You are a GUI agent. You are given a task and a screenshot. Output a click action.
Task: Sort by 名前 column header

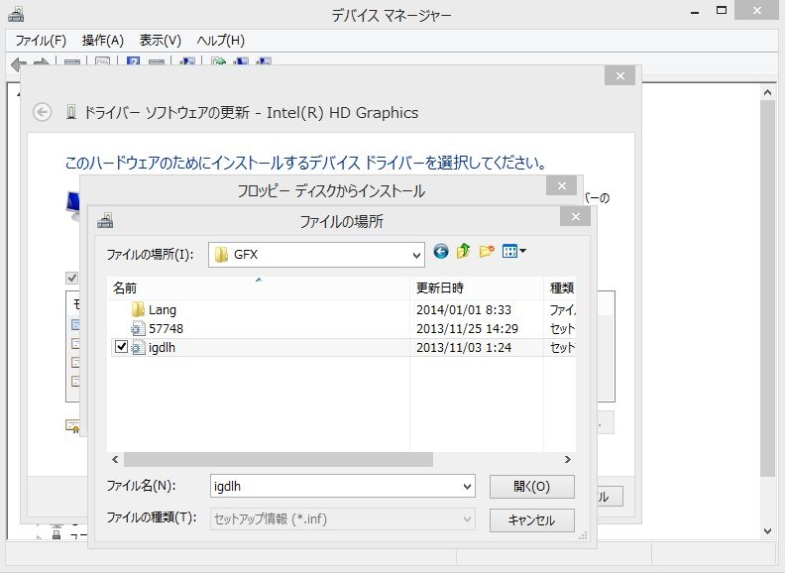tap(258, 288)
